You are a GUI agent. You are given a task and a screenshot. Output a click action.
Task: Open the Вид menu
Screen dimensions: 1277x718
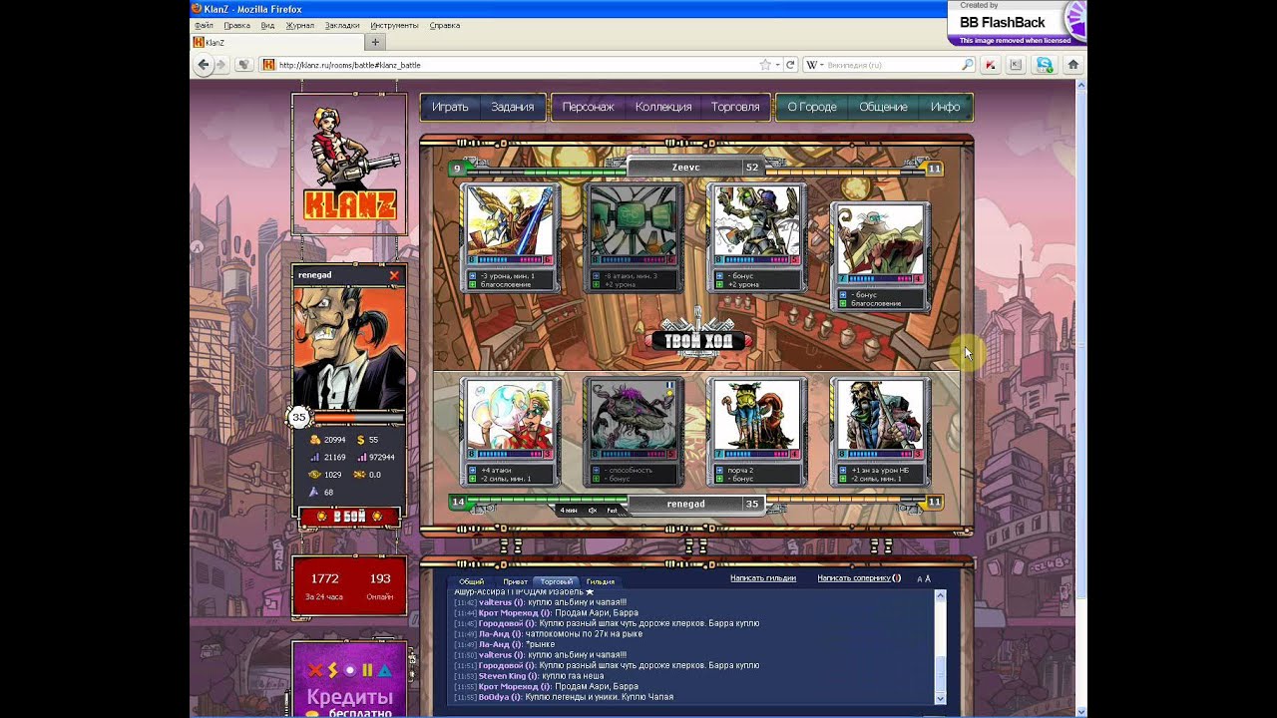[x=267, y=25]
